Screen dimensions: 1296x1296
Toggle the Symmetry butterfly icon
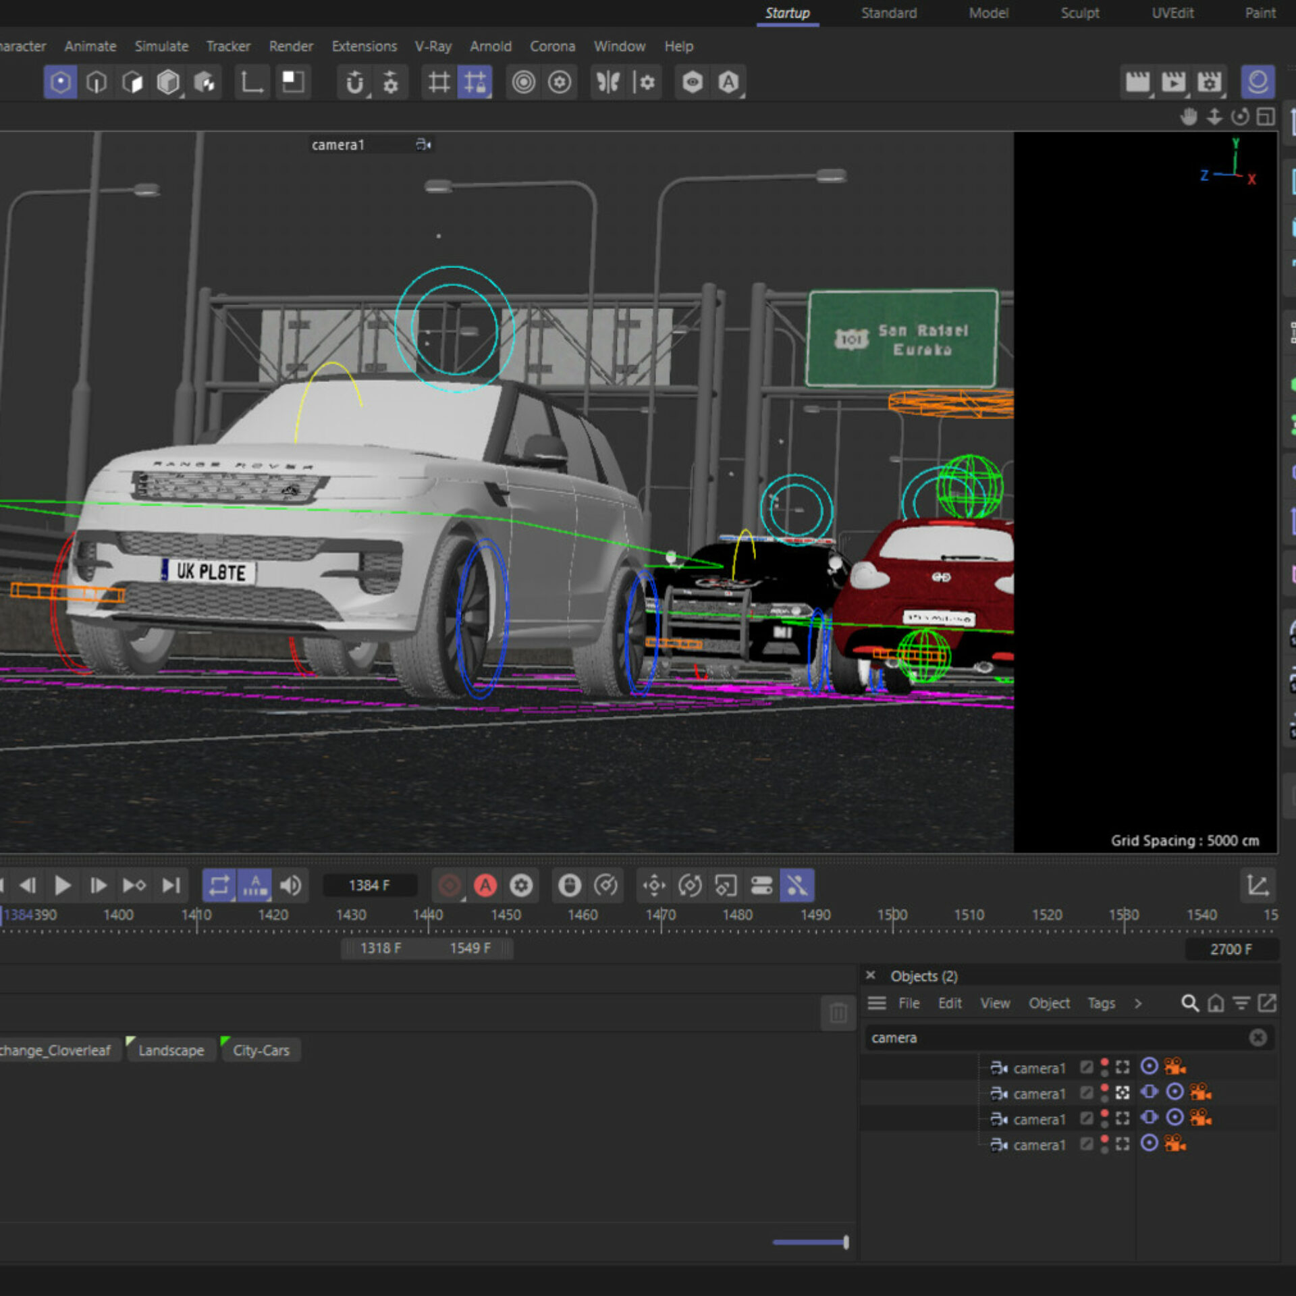(x=608, y=82)
